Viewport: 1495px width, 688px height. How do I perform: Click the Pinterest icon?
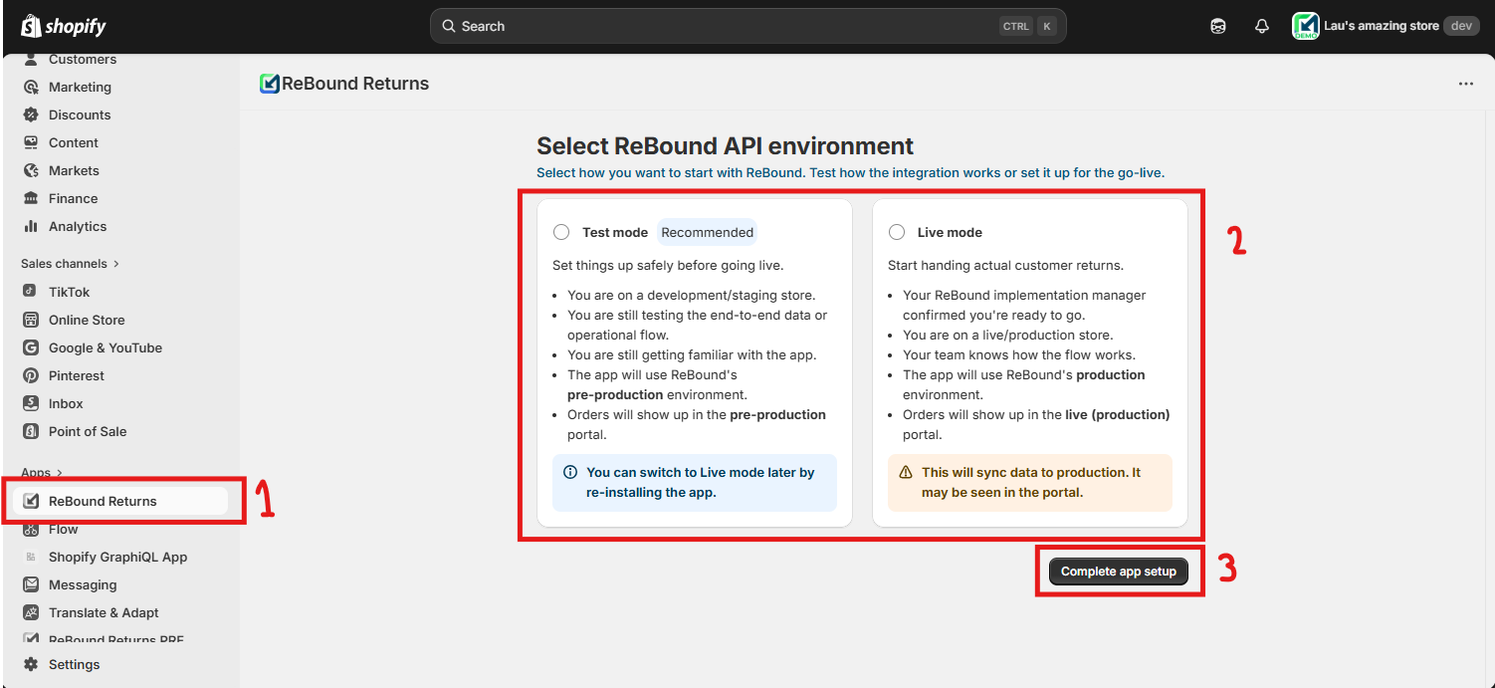[31, 375]
